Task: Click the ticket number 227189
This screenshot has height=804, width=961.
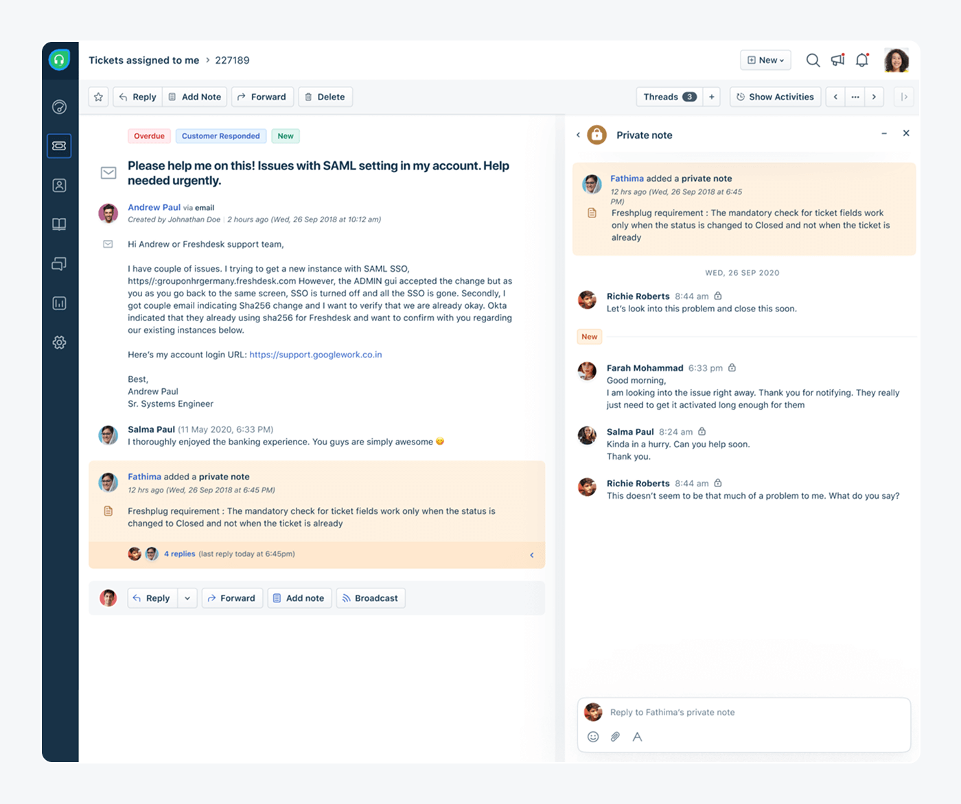Action: [x=232, y=60]
